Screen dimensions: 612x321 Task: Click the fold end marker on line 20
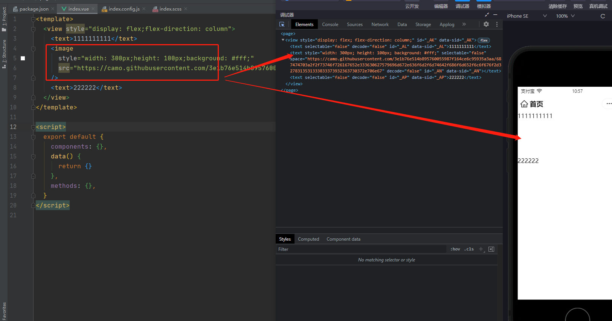(33, 205)
